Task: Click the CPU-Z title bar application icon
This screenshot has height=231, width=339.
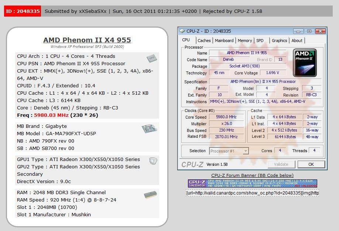Action: point(182,31)
